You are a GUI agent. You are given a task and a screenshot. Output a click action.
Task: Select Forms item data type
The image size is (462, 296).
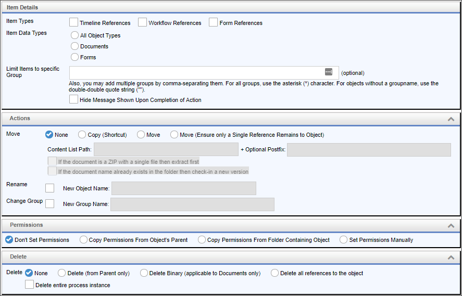(x=75, y=57)
